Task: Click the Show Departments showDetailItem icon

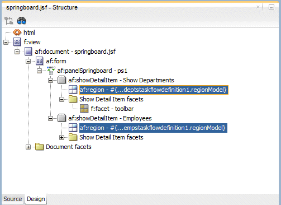Action: [62, 80]
